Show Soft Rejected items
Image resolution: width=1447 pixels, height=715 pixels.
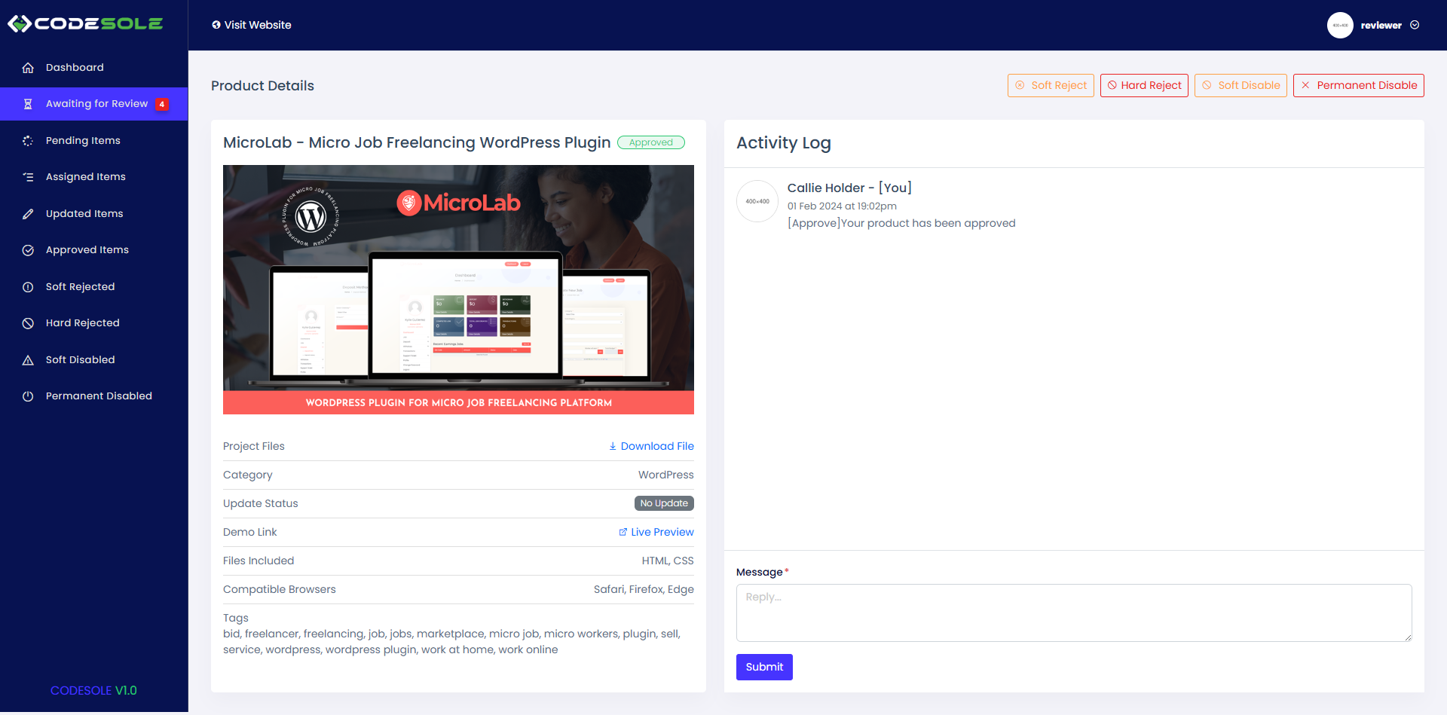click(94, 287)
